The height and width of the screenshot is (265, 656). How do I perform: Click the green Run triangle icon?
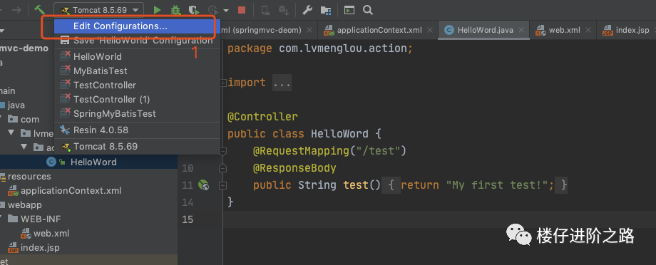[x=158, y=9]
